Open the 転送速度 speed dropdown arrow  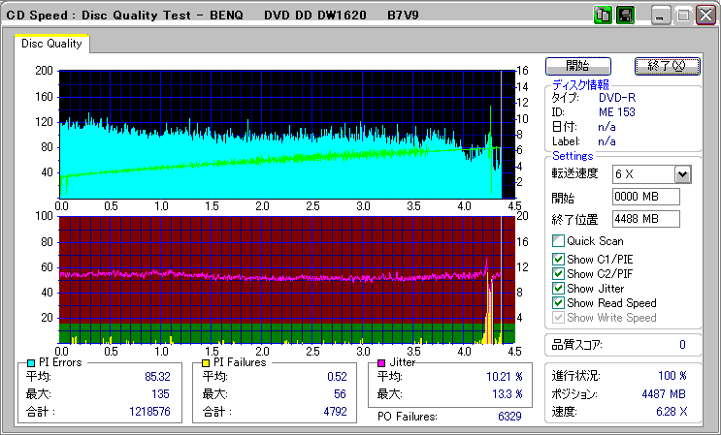(x=682, y=173)
